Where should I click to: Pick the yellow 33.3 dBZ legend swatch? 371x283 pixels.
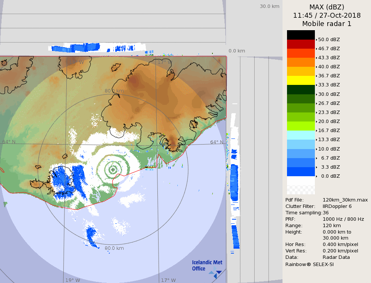(x=301, y=80)
